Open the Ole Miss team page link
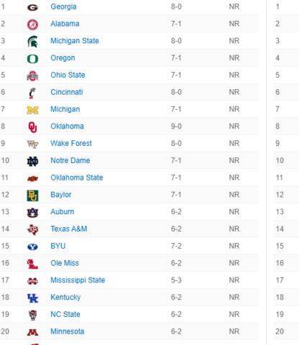The width and height of the screenshot is (299, 345). (x=65, y=263)
